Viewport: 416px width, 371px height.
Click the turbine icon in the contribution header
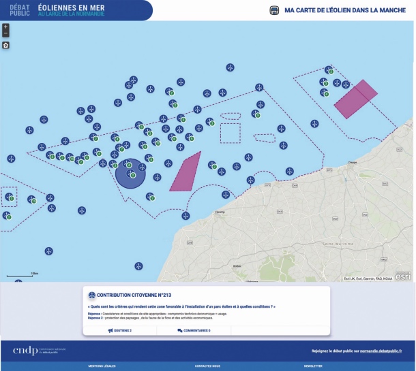pyautogui.click(x=91, y=295)
